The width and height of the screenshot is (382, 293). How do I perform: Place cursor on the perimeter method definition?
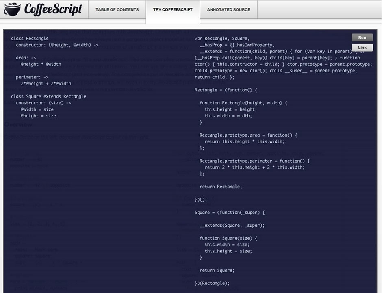30,77
